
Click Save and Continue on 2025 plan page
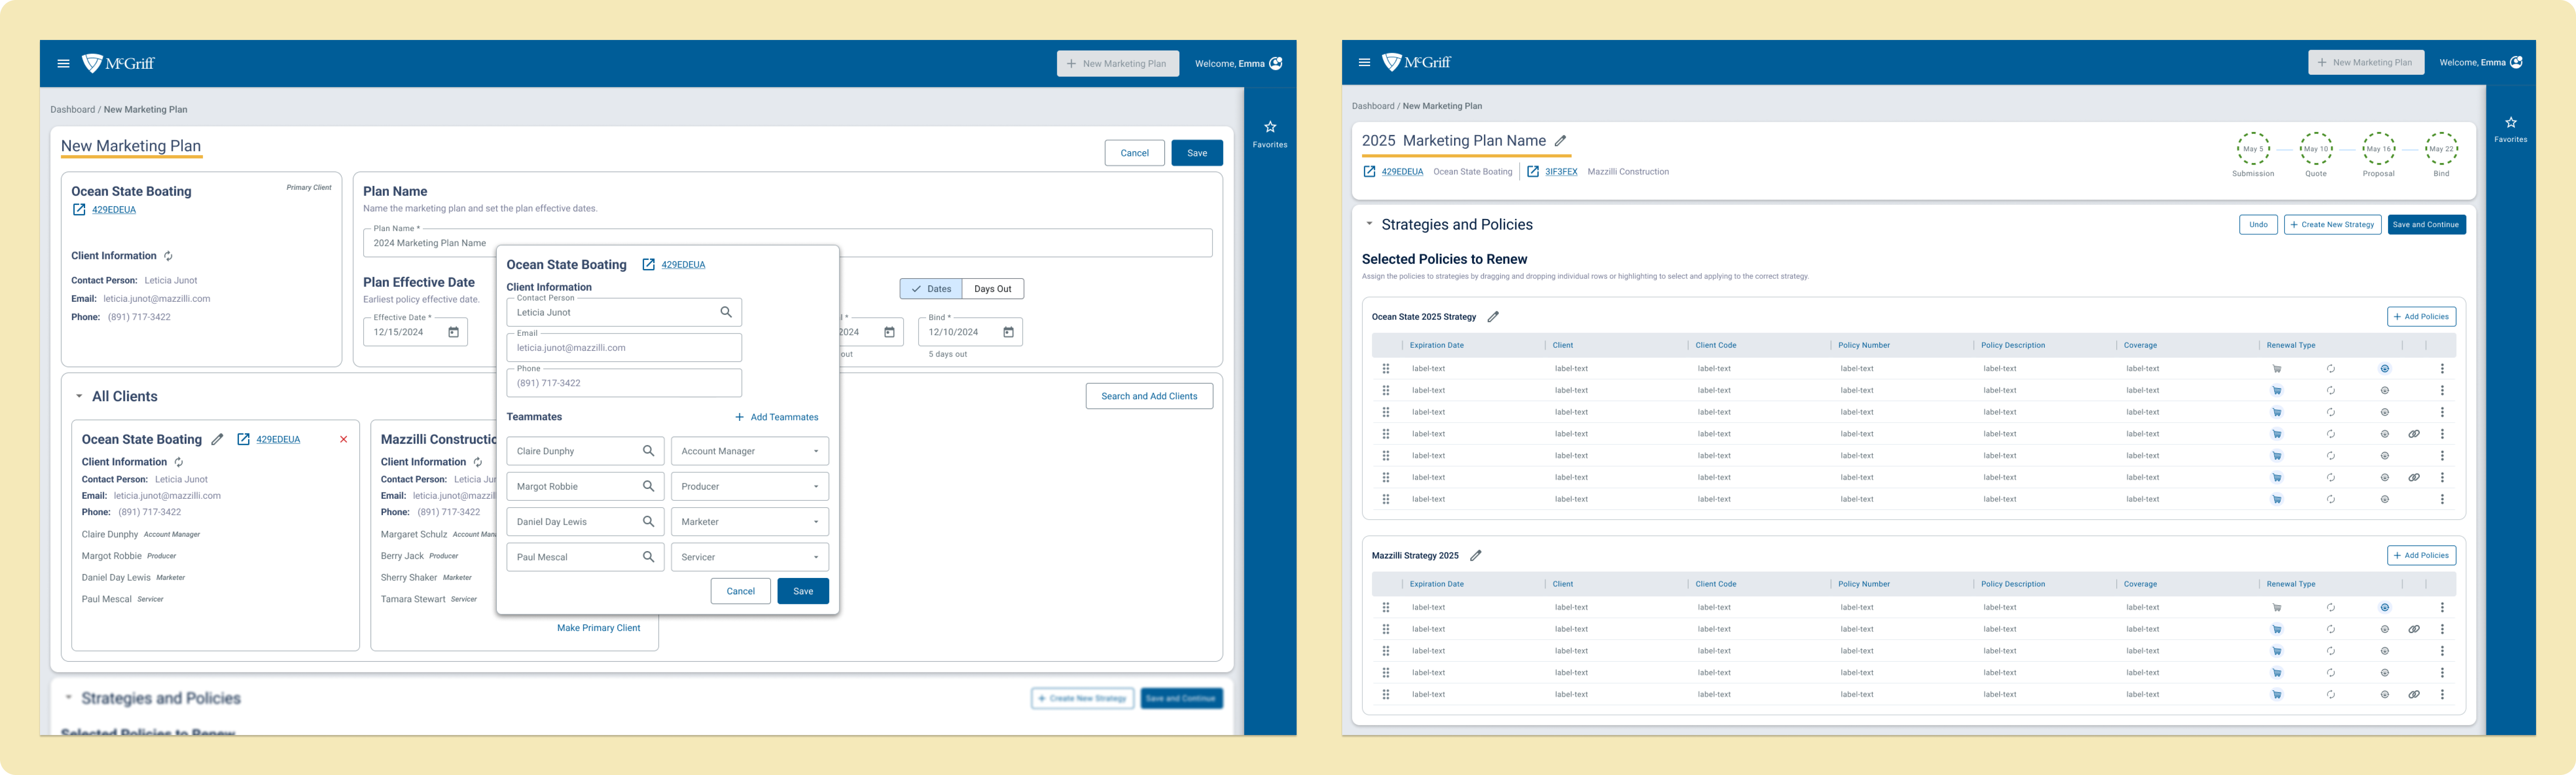(2426, 225)
